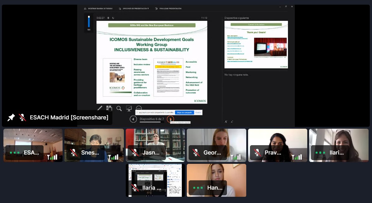This screenshot has width=372, height=203.
Task: Click Mostrar barra de tareas
Action: (x=98, y=8)
